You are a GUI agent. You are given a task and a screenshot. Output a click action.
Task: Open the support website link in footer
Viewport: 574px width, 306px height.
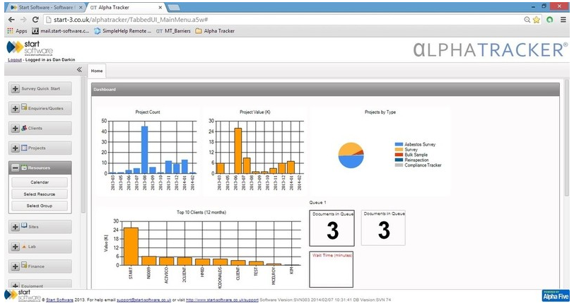click(x=222, y=300)
